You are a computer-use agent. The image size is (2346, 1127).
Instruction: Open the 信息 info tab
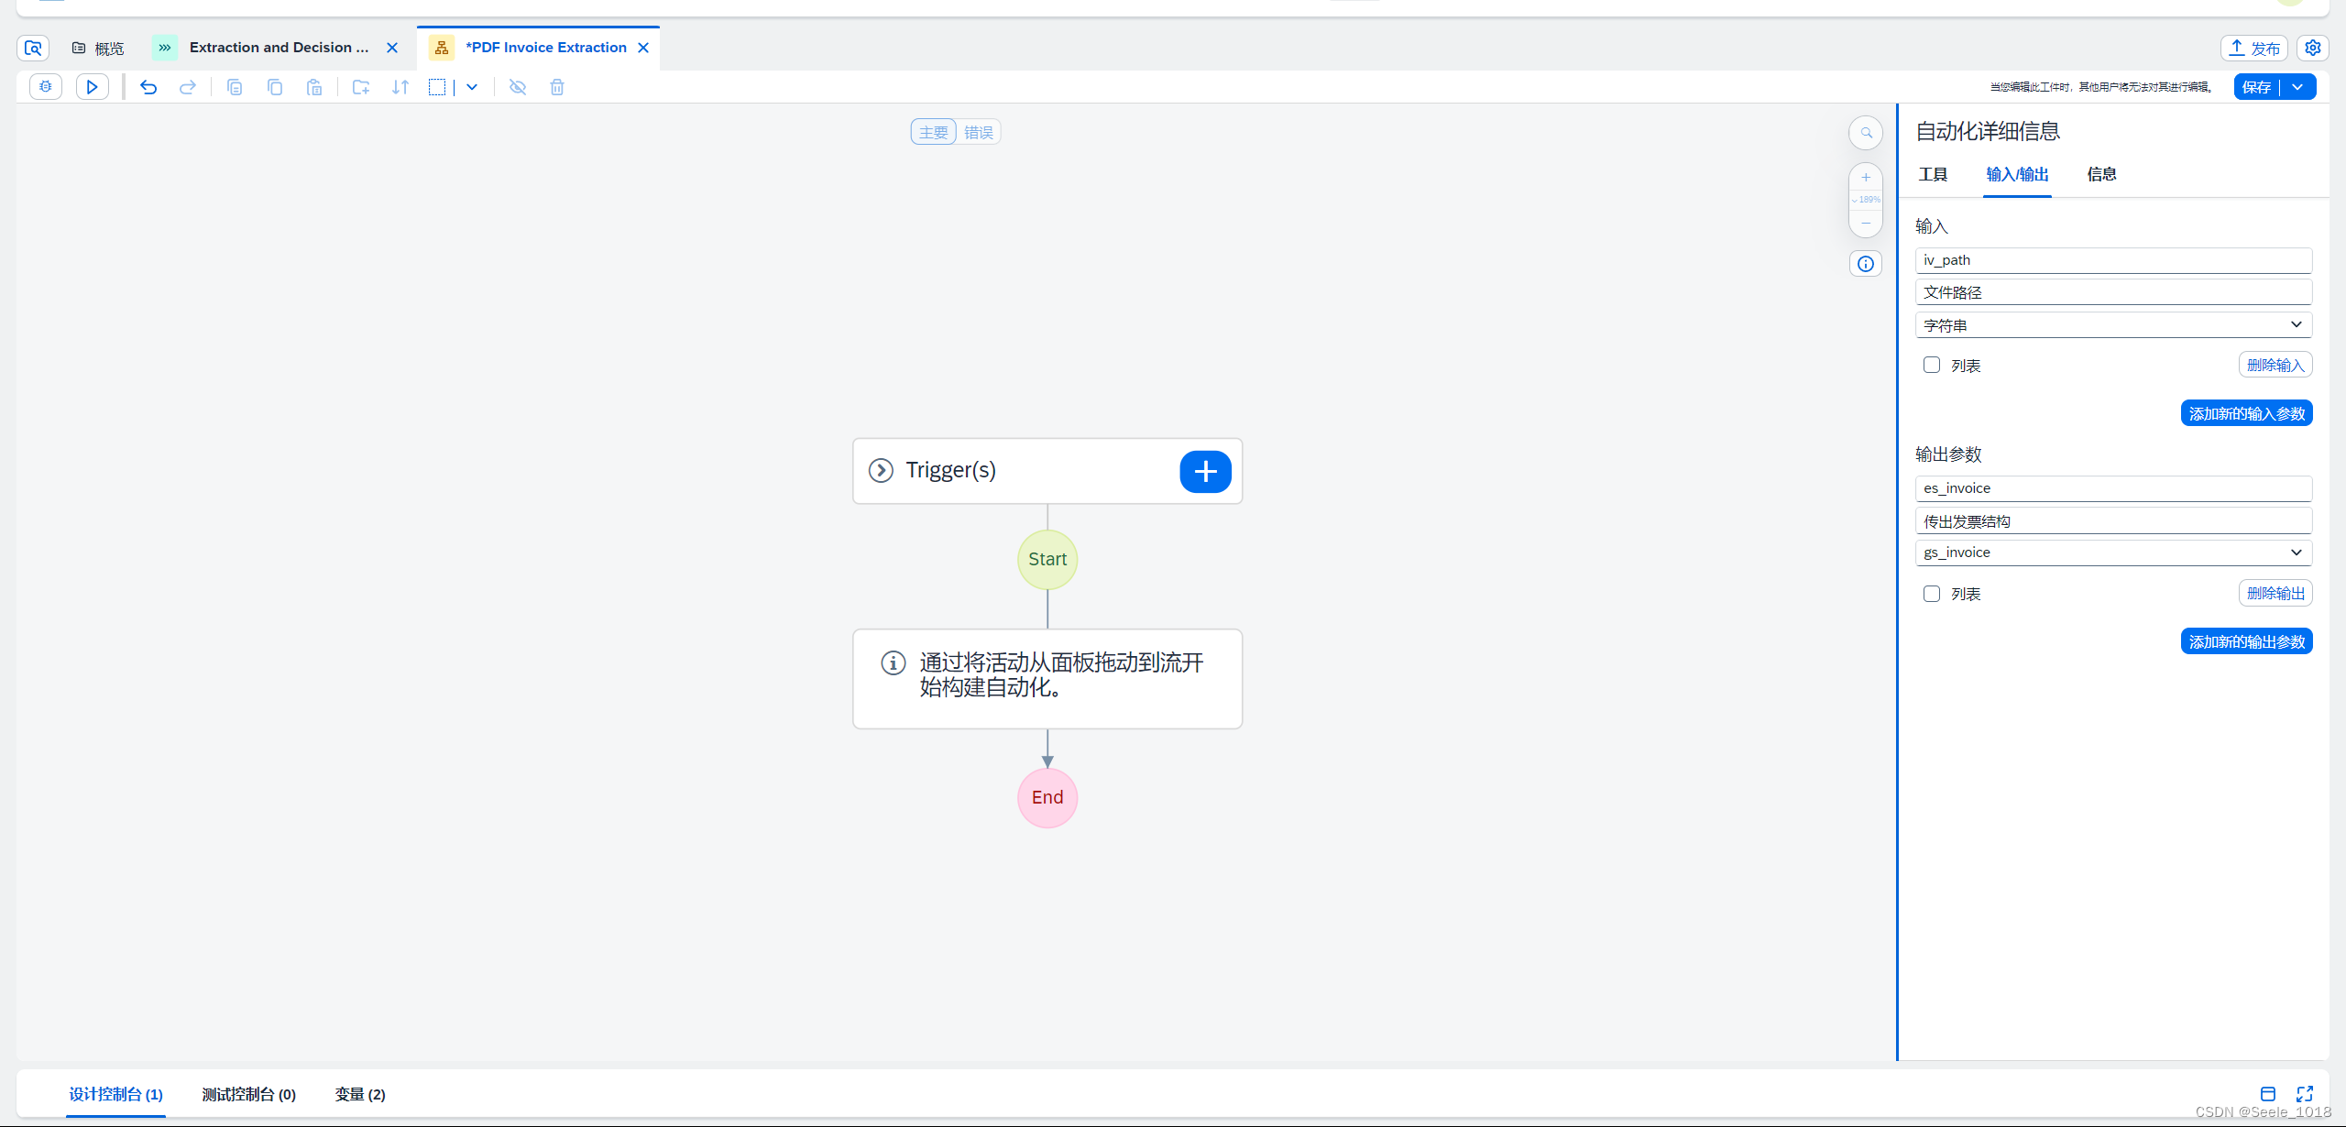coord(2101,174)
